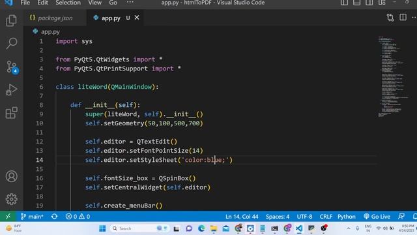Click the QSpinBox() line

pyautogui.click(x=141, y=178)
